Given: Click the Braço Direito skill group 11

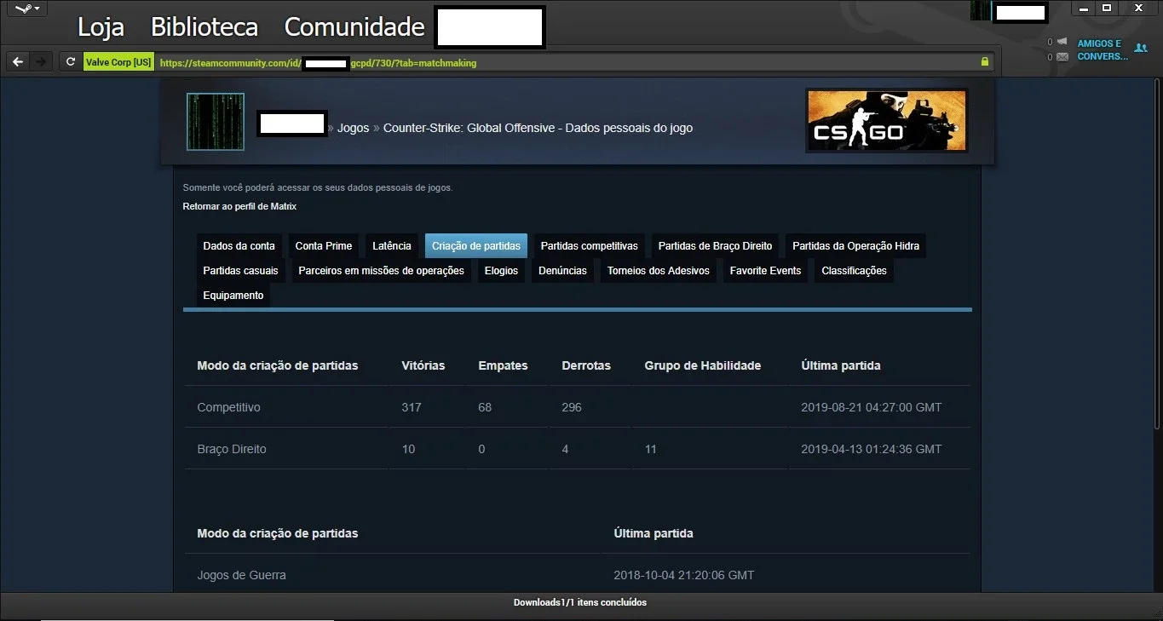Looking at the screenshot, I should 651,449.
